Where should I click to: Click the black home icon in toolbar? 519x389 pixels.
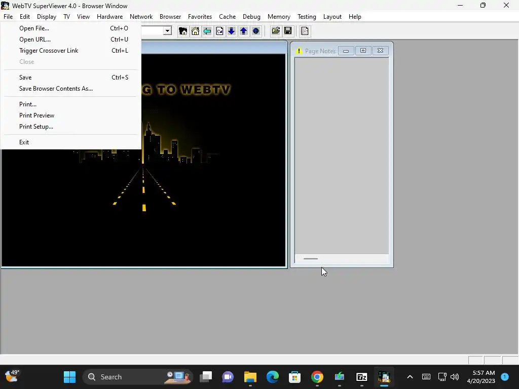tap(182, 31)
